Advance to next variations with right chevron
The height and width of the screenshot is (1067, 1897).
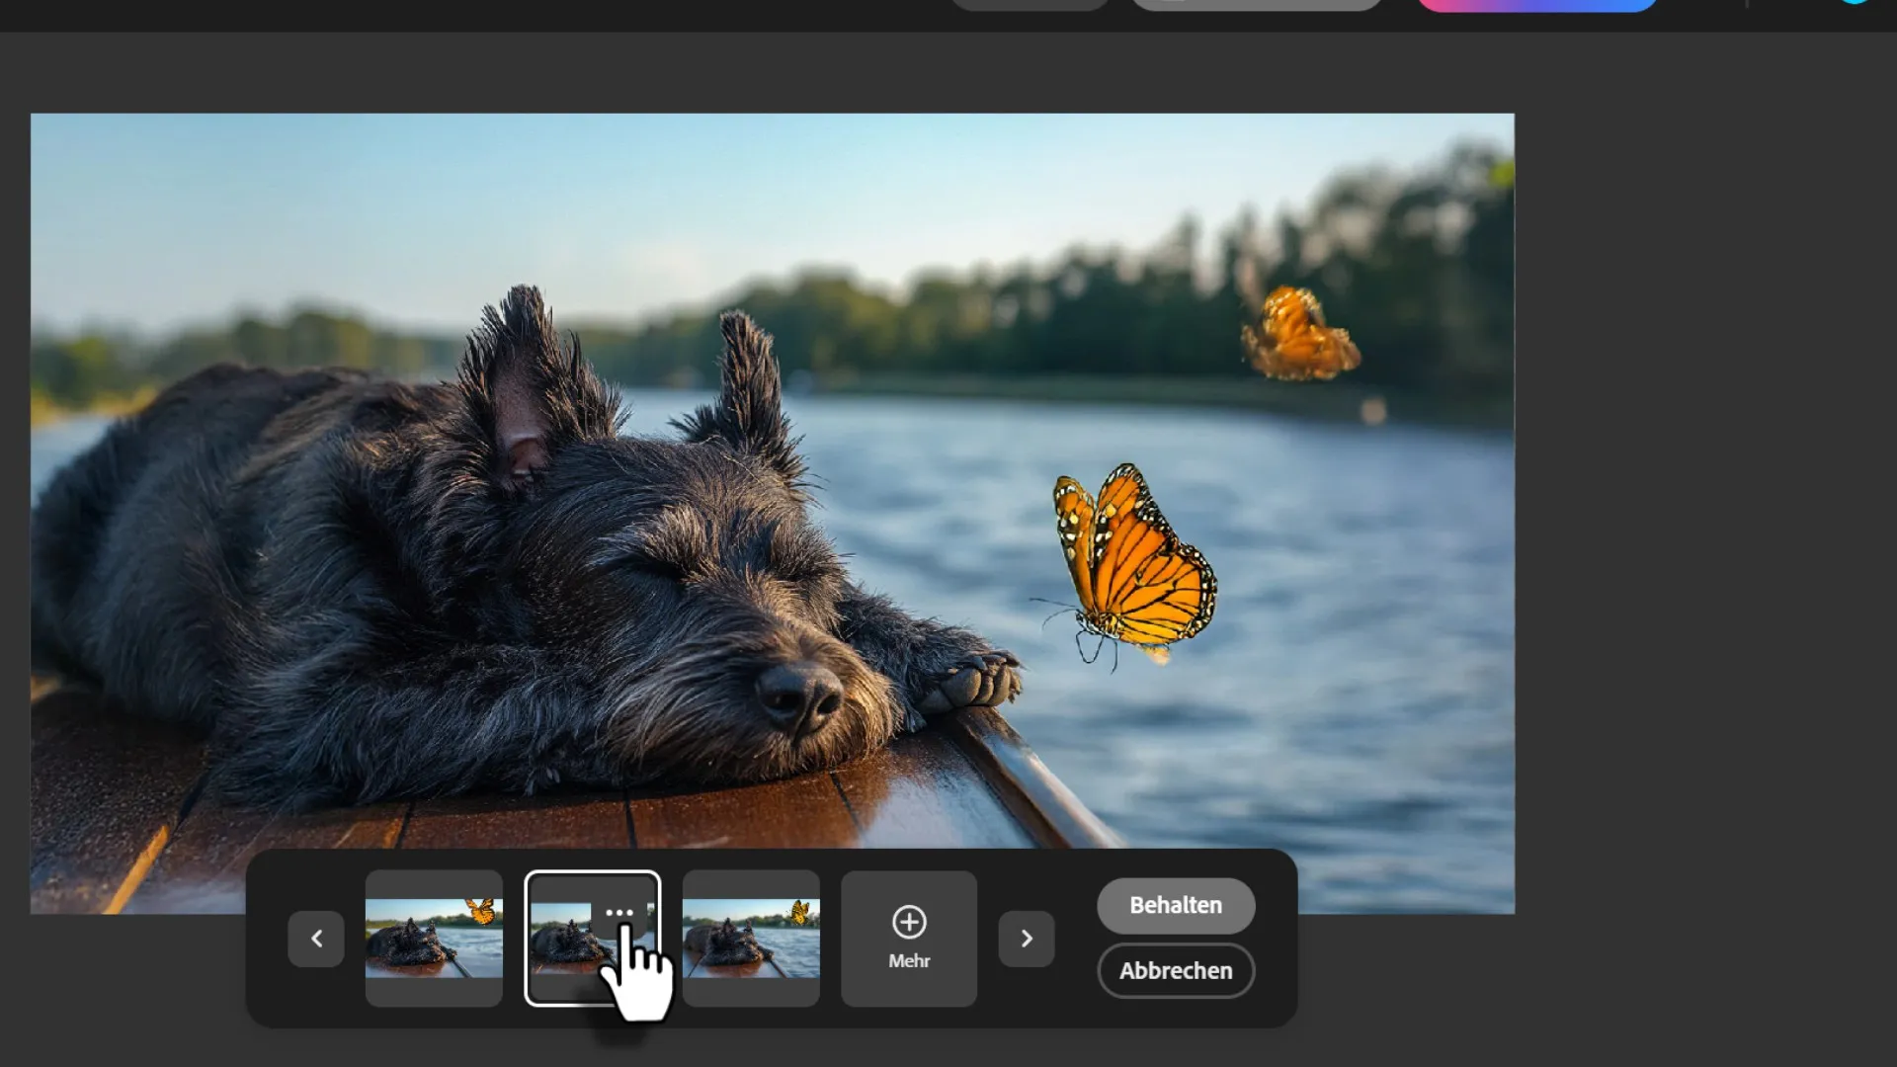[1026, 939]
